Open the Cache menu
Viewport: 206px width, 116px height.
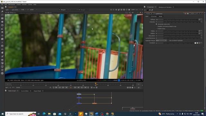point(30,5)
